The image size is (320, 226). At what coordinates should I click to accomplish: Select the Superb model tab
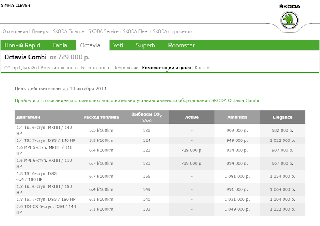click(146, 45)
